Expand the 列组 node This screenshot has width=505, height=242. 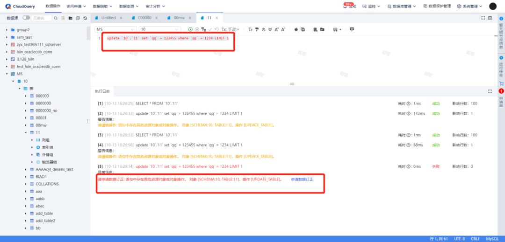pos(32,140)
